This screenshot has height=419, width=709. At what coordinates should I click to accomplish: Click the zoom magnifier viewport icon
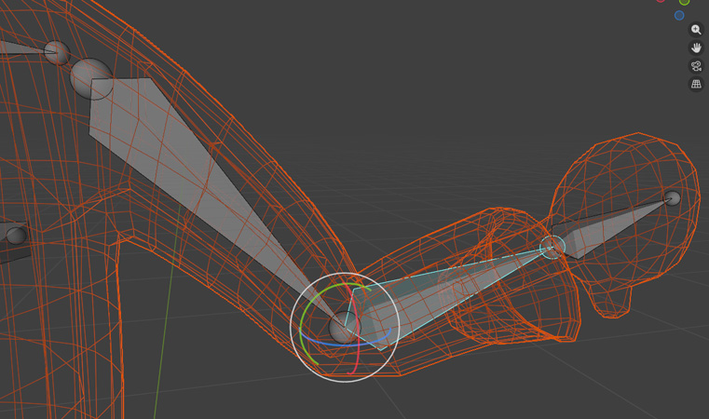pos(696,30)
